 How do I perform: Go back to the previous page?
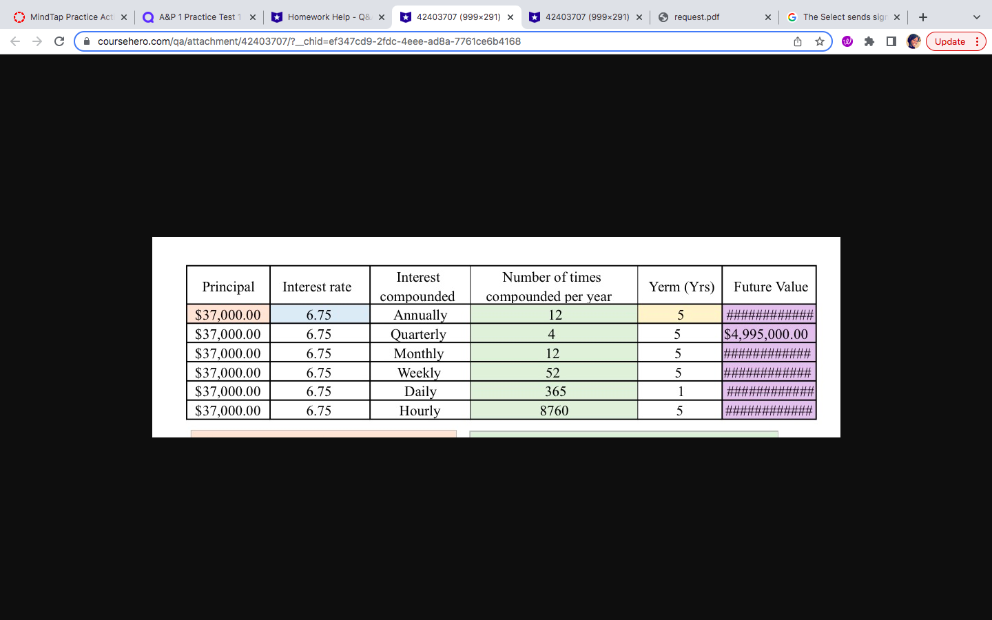click(15, 41)
